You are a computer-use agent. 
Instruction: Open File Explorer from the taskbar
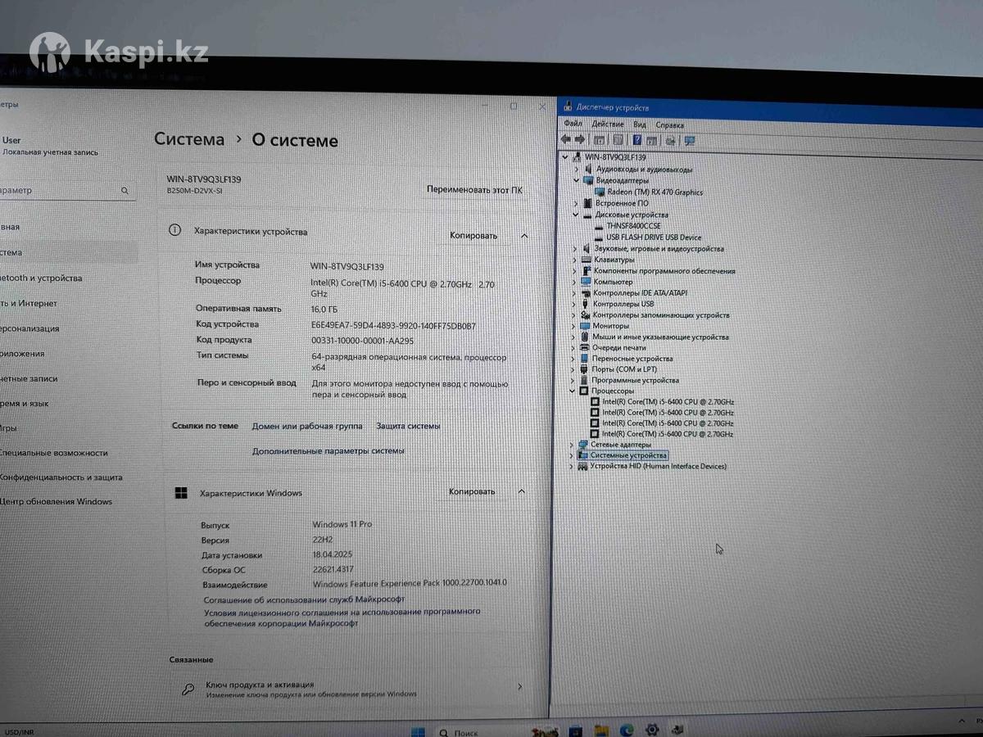(x=601, y=730)
